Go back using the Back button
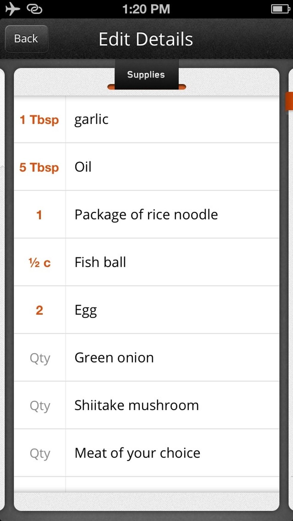This screenshot has height=521, width=293. 26,39
